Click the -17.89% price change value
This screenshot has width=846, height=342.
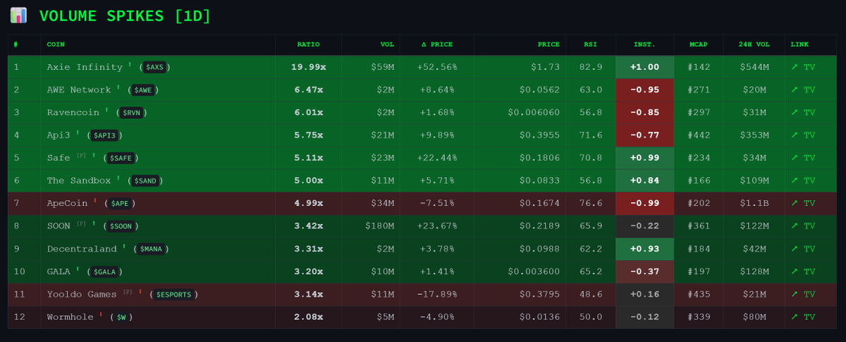(436, 294)
